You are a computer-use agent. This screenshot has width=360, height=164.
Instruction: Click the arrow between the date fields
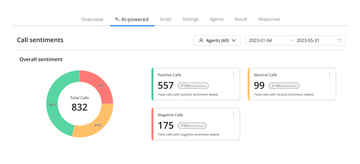(x=291, y=41)
